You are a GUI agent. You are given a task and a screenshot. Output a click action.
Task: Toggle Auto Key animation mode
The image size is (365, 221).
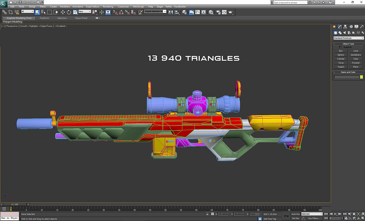pos(295,214)
